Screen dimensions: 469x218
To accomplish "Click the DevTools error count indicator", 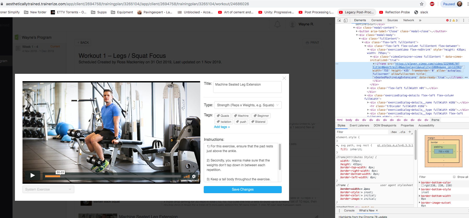I will click(449, 20).
